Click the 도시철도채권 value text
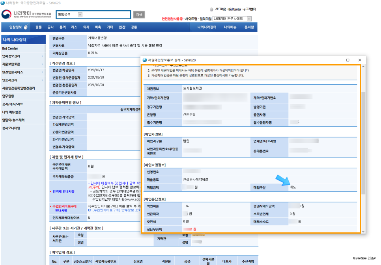The width and height of the screenshot is (381, 265). click(x=192, y=88)
